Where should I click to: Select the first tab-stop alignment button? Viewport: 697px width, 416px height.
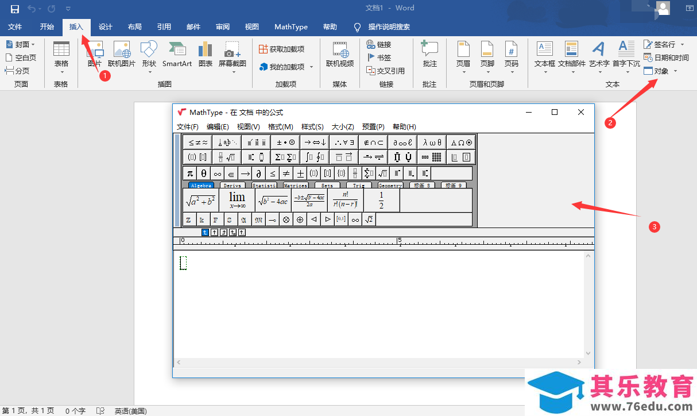[x=206, y=232]
